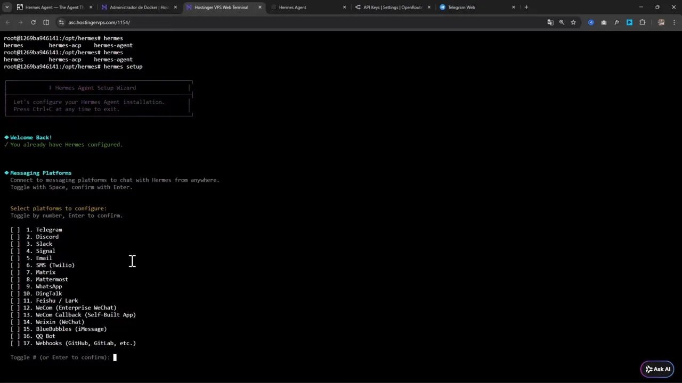The height and width of the screenshot is (383, 682).
Task: Open the camera screenshot extension
Action: [604, 22]
